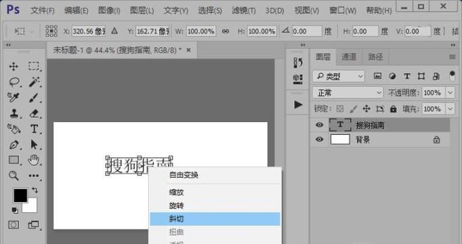
Task: Open the layer filter 类型 dropdown
Action: click(339, 77)
